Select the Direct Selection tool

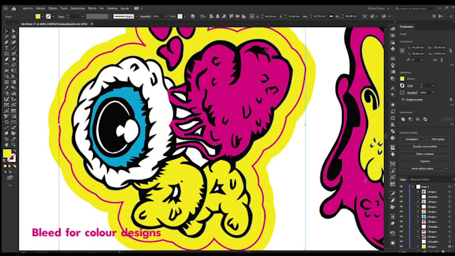13,31
